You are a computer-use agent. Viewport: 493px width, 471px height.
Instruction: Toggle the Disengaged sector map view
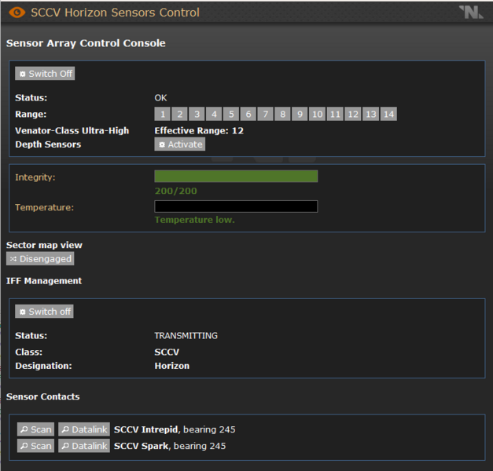pos(40,258)
